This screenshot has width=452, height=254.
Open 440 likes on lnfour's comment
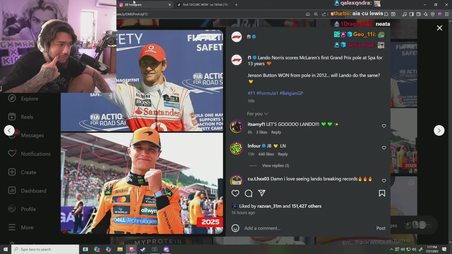pyautogui.click(x=266, y=154)
